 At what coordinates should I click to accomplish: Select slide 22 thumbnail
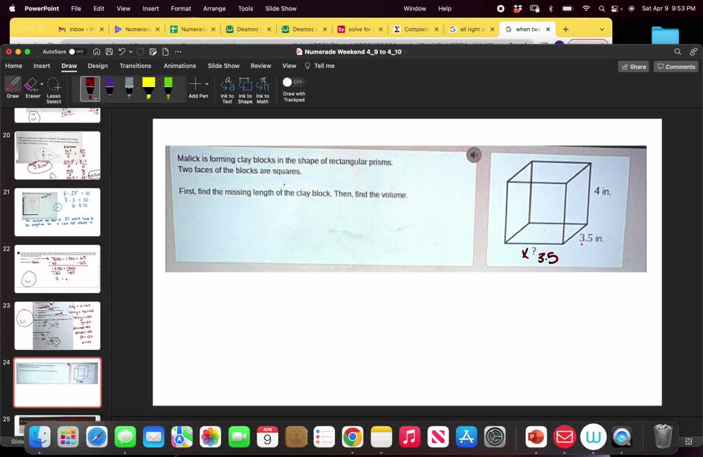[x=58, y=268]
